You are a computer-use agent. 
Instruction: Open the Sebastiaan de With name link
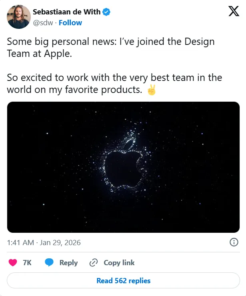click(x=66, y=12)
